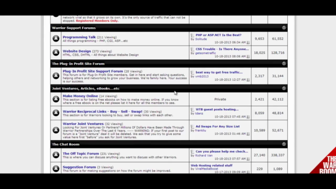Go to last post arrow for best way to get free traffic
Viewport: 336px width, 189px height.
pyautogui.click(x=248, y=80)
